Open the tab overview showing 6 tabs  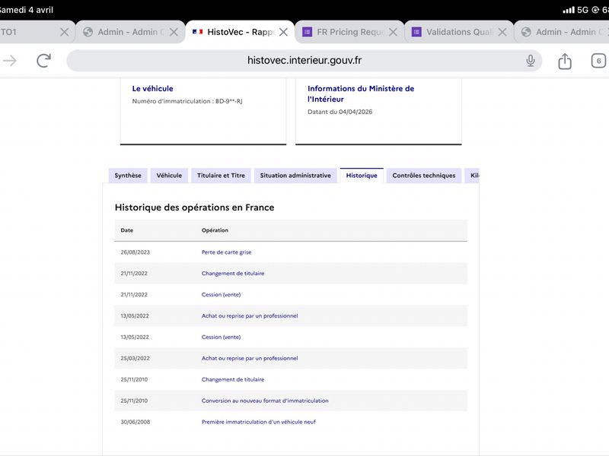point(598,61)
